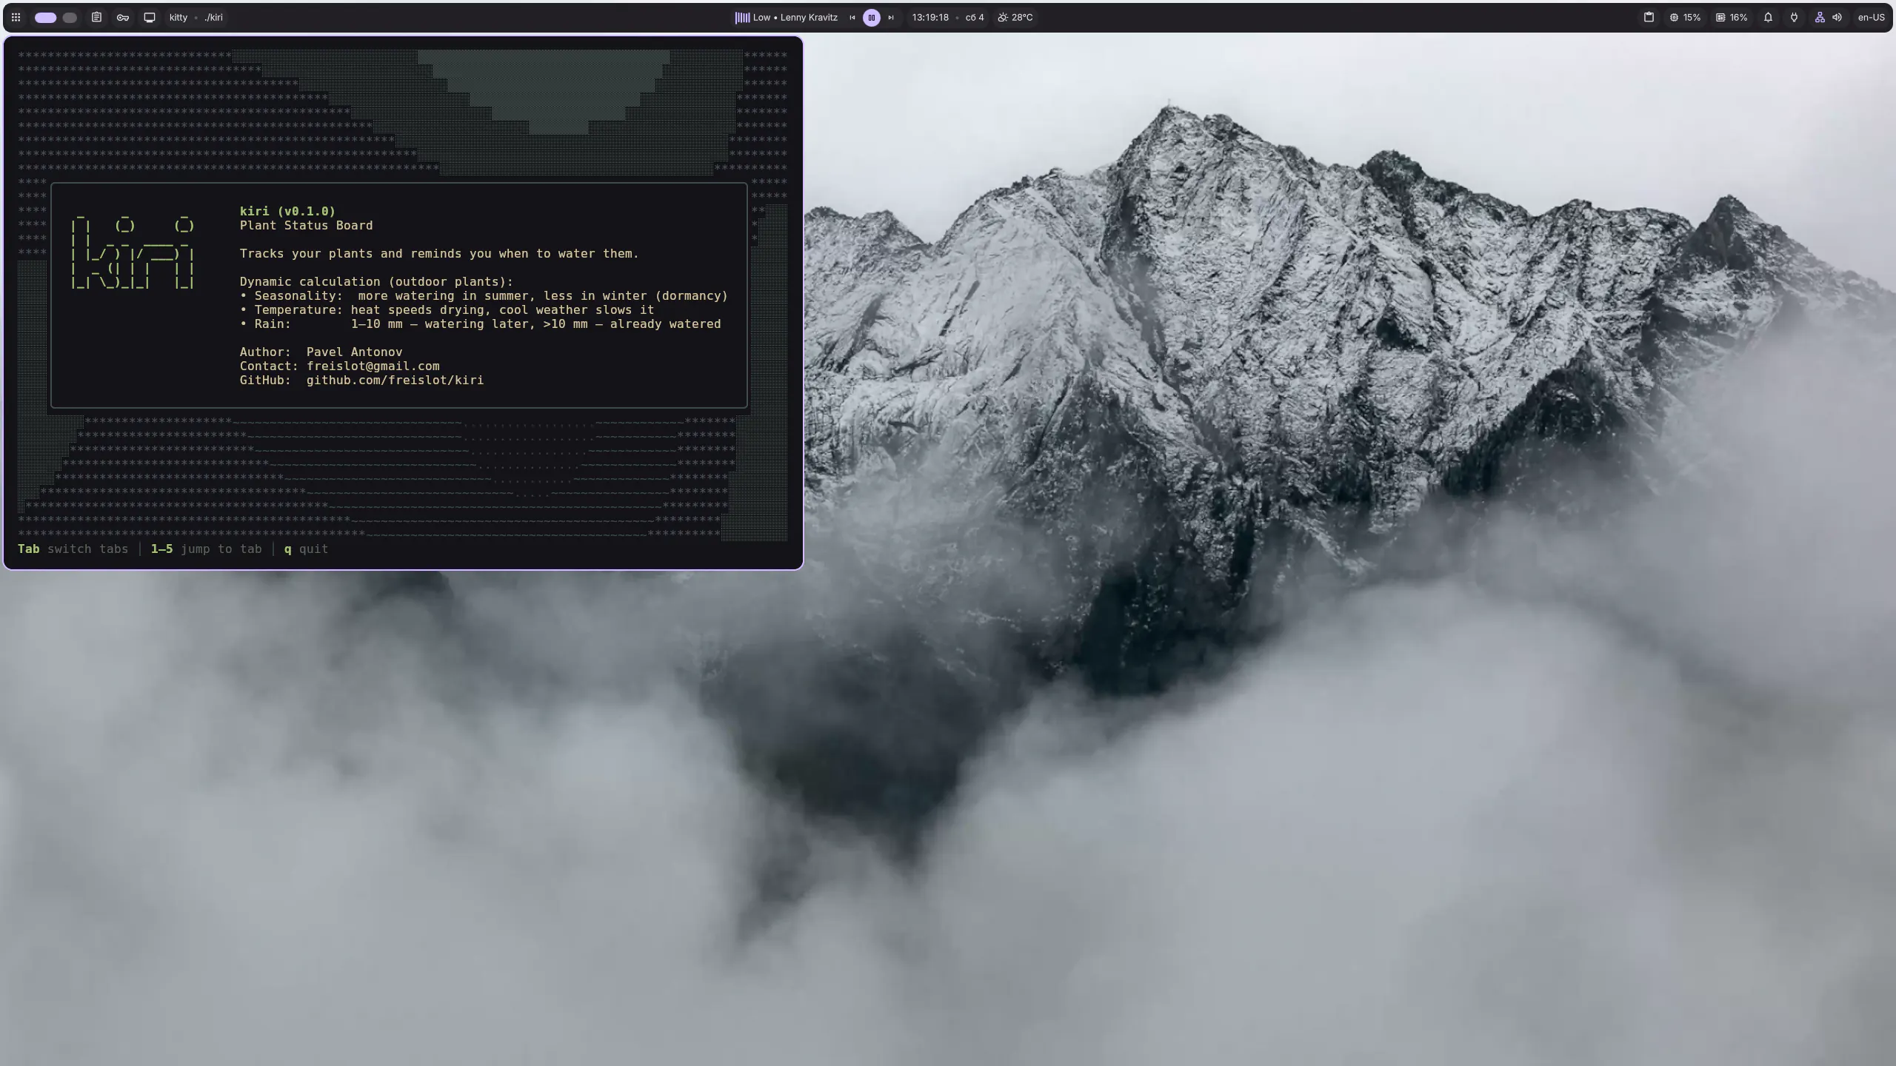Click the freislot@gmail.com contact email
The width and height of the screenshot is (1896, 1066).
click(x=373, y=366)
